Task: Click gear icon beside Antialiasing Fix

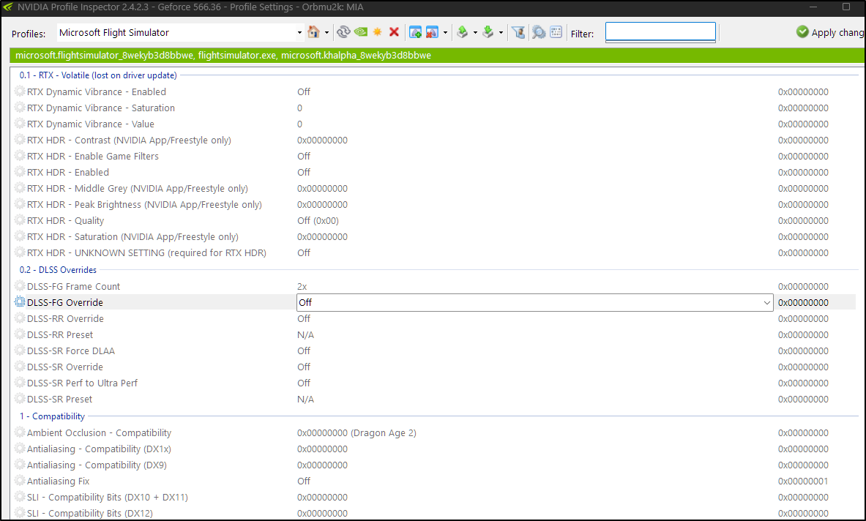Action: 20,481
